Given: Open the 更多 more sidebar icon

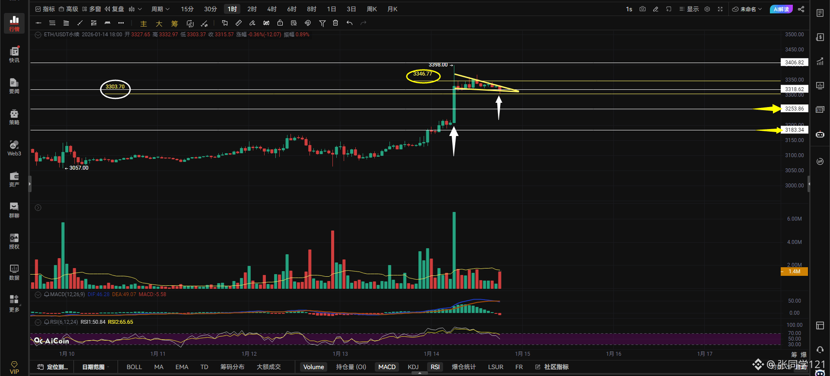Looking at the screenshot, I should (x=14, y=303).
